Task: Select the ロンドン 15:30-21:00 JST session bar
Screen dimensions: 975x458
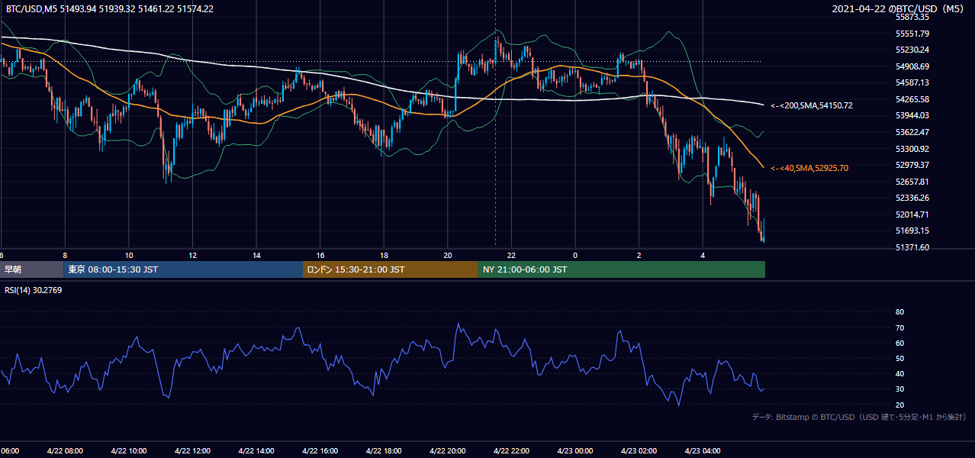Action: click(391, 269)
